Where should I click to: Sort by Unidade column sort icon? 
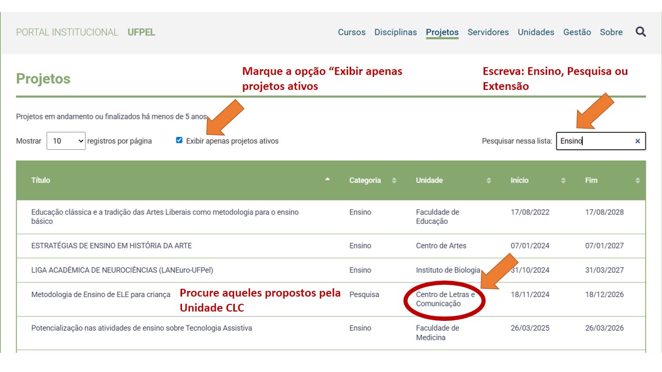tap(489, 180)
